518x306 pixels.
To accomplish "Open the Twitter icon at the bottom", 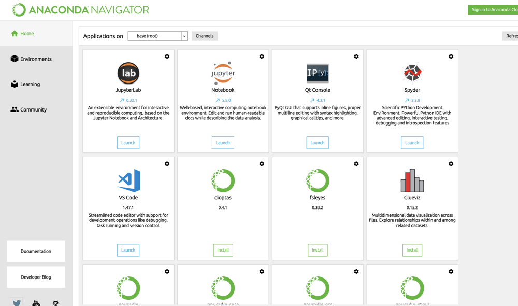I will [x=16, y=301].
